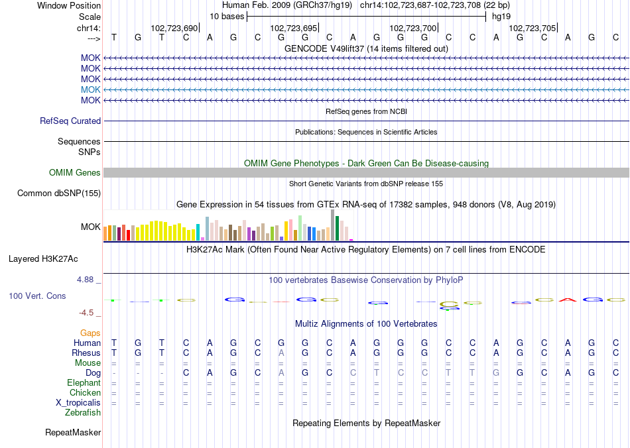This screenshot has width=630, height=448.
Task: Click the 102,723,700 ruler coordinate
Action: (x=413, y=28)
